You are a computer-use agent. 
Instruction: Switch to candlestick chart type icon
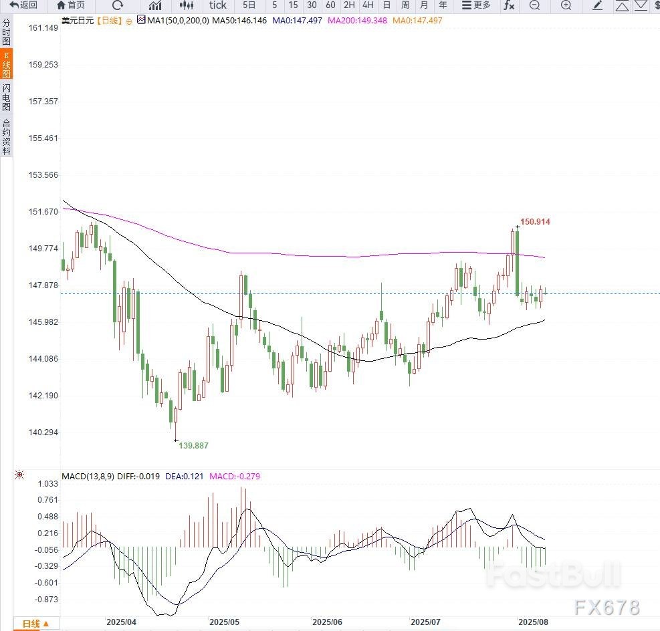(x=186, y=5)
